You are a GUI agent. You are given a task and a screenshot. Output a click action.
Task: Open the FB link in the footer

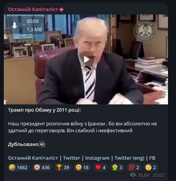[152, 158]
